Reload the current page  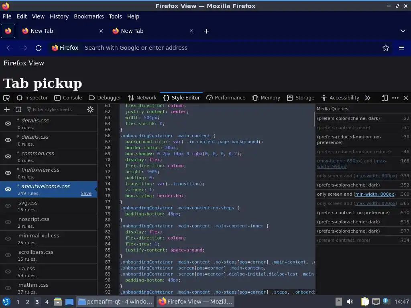coord(39,48)
